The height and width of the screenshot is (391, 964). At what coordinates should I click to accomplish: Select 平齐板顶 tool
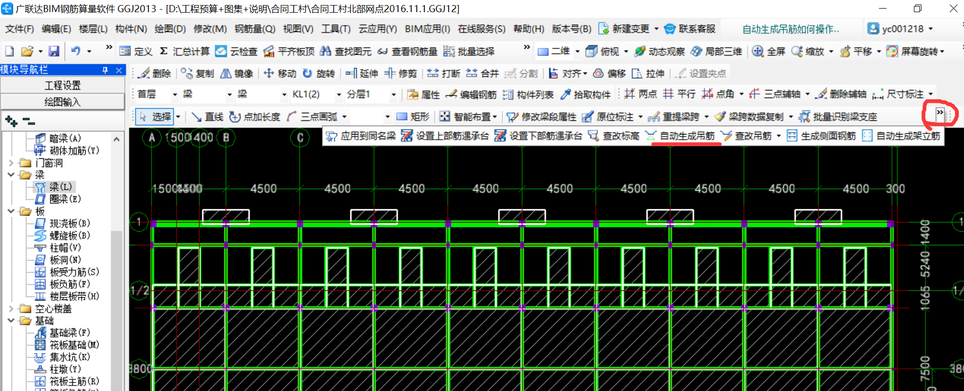tap(289, 51)
